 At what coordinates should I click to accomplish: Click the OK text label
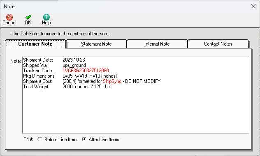(x=28, y=23)
